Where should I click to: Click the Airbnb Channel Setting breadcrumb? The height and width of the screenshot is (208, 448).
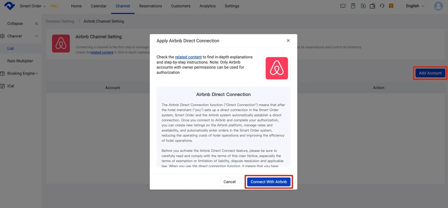(104, 21)
